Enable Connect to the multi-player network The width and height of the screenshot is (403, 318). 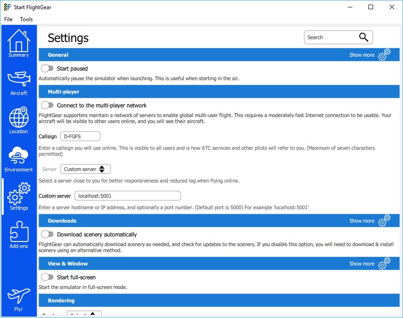[47, 105]
